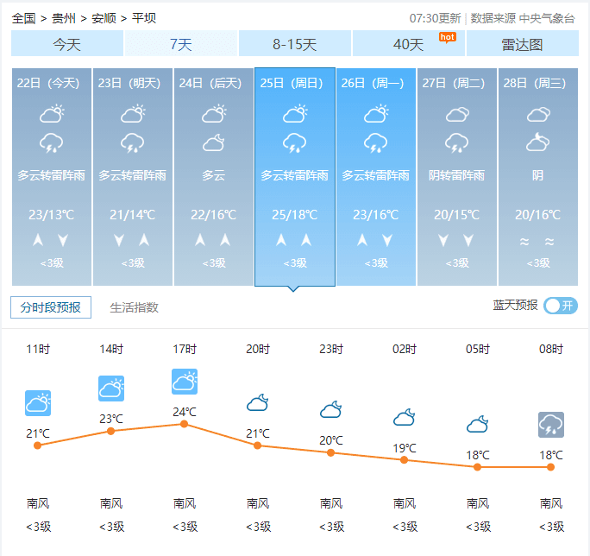Screen dimensions: 590x556
Task: Click the 25/18℃ temperature text
Action: (295, 215)
